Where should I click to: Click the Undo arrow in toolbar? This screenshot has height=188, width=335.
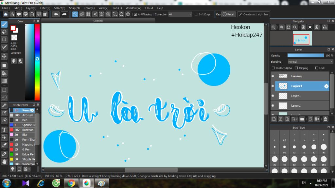coord(56,14)
